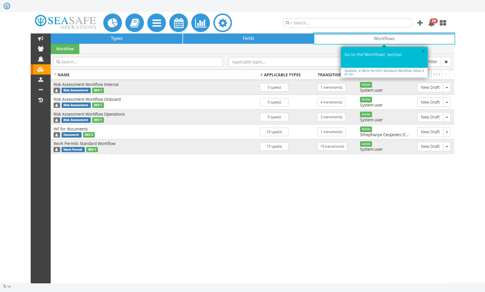Click the SeaSafe Work Permit tour link in tooltip
The image size is (485, 292).
(384, 72)
